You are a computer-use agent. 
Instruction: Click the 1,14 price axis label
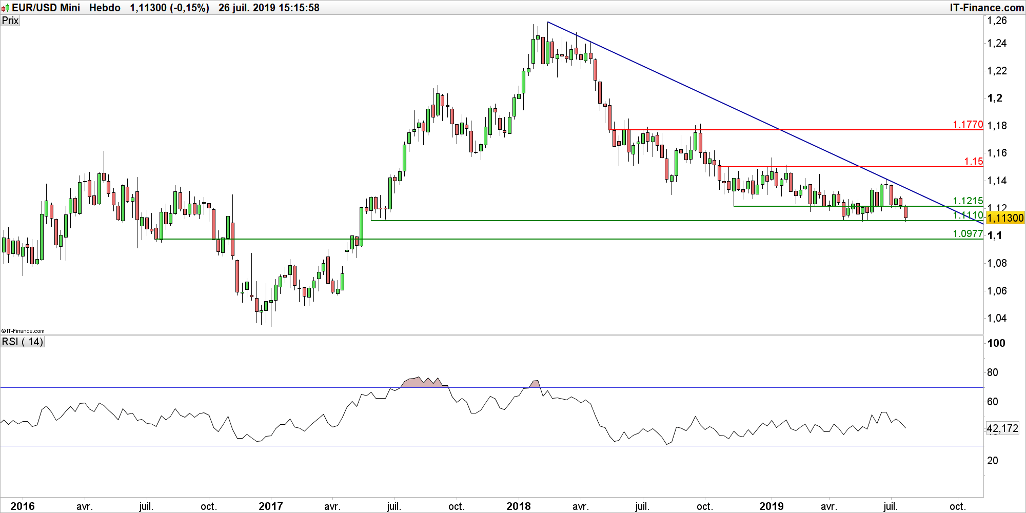click(x=997, y=181)
